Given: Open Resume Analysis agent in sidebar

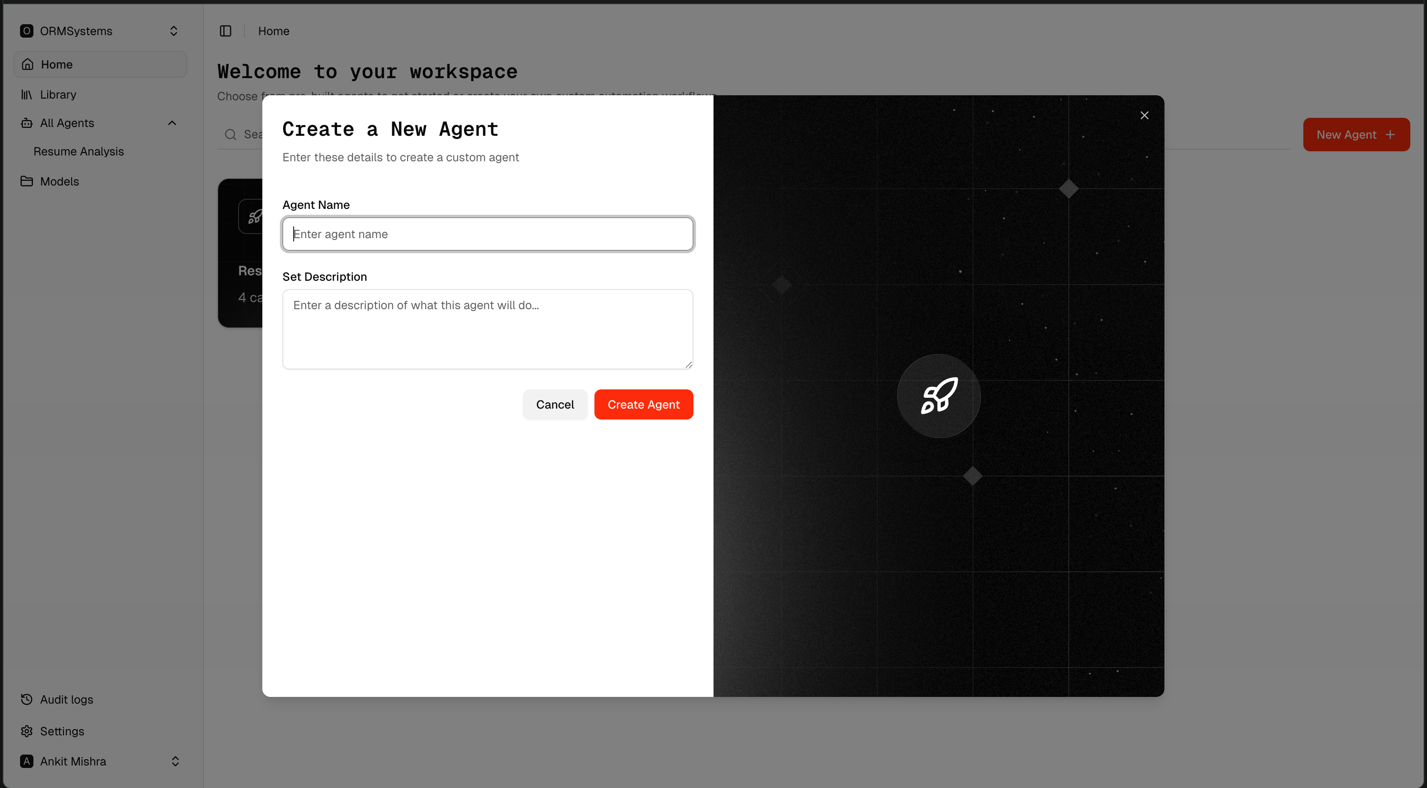Looking at the screenshot, I should pyautogui.click(x=79, y=151).
